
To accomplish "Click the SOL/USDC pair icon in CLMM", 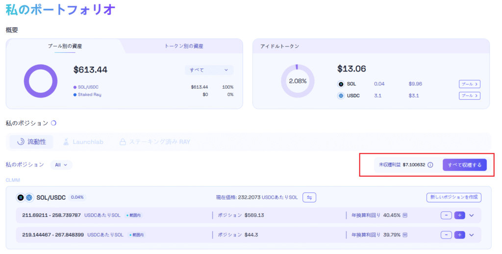I will 25,197.
